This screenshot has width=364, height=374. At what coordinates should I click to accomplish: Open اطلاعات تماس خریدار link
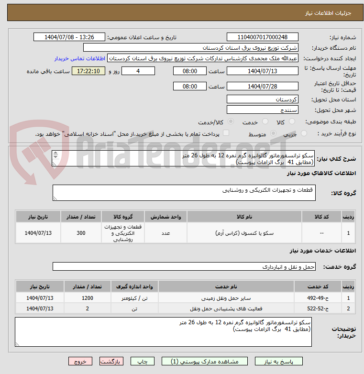[80, 58]
